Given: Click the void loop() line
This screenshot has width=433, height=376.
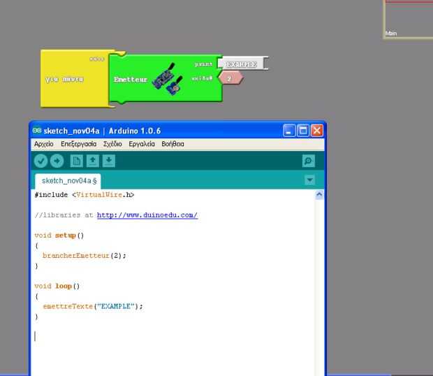Looking at the screenshot, I should click(x=57, y=286).
